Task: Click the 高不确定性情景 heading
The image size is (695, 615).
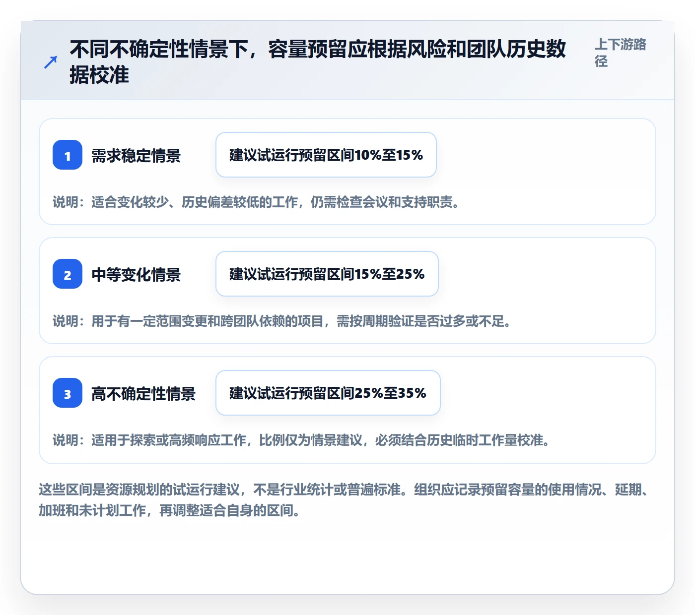Action: (143, 394)
